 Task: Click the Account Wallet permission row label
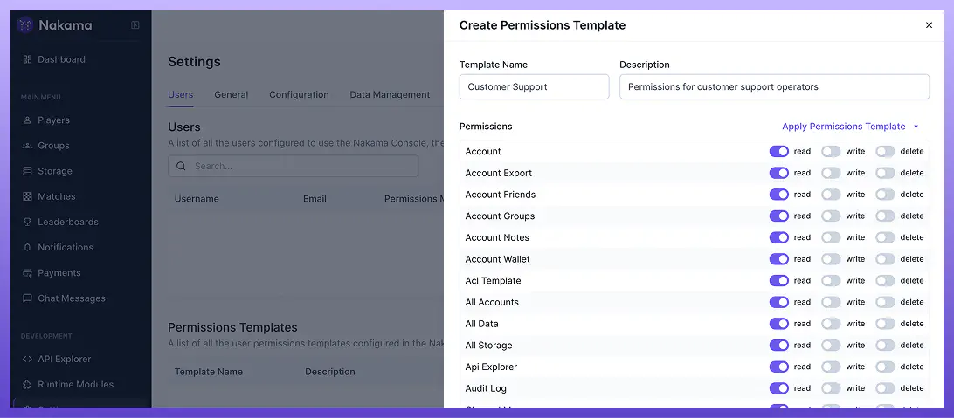(x=498, y=259)
